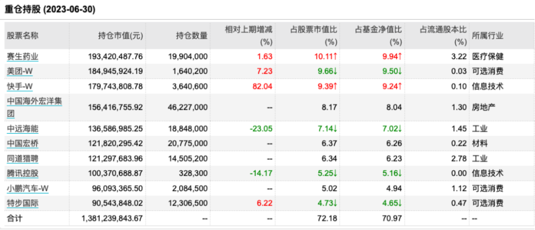Screen dimensions: 535x230
Task: Select the net value ratio 7.02↓
Action: click(x=392, y=129)
